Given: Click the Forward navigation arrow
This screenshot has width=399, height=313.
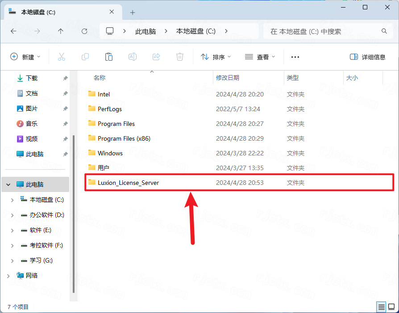Looking at the screenshot, I should pos(37,31).
